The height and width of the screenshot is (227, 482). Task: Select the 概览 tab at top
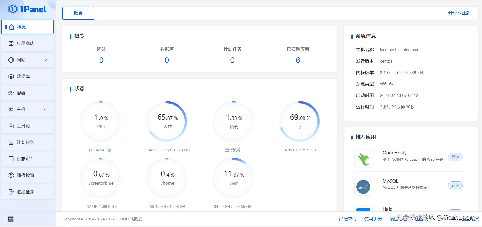[78, 13]
